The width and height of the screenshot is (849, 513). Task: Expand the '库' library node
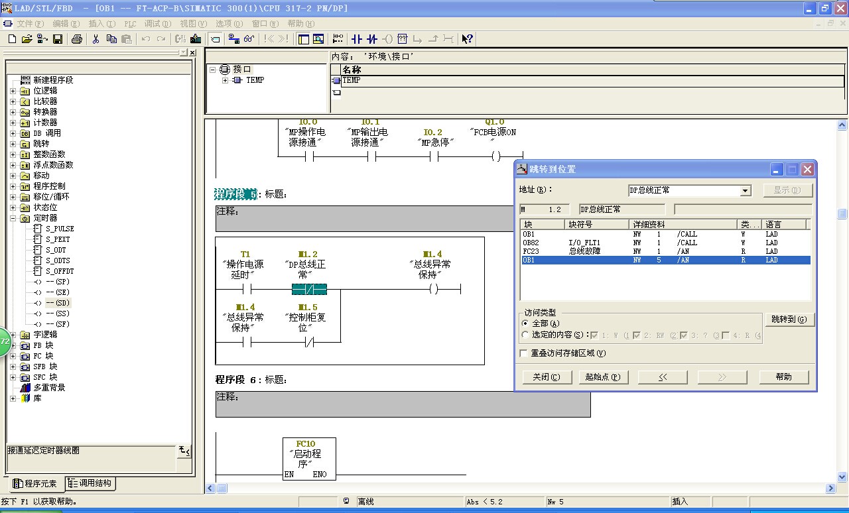point(13,398)
